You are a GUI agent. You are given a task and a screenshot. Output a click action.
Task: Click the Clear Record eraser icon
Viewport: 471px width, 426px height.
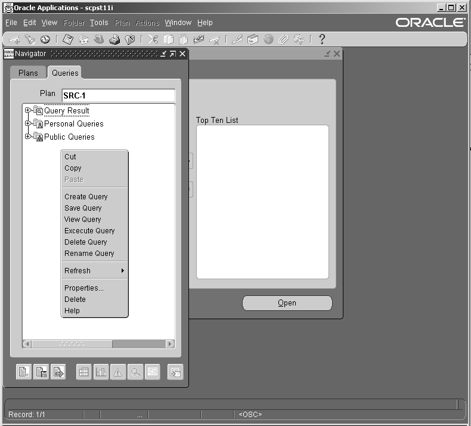pyautogui.click(x=199, y=39)
